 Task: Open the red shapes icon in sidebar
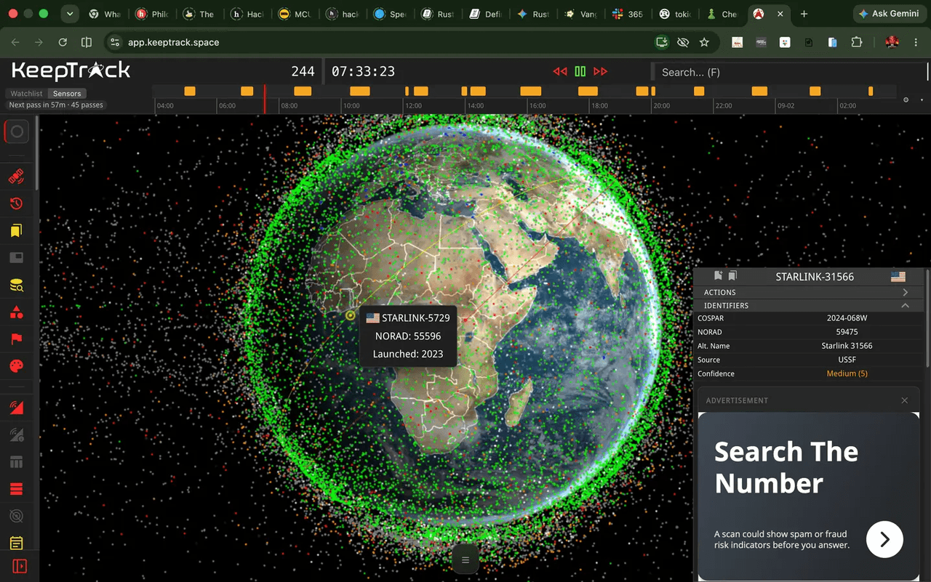click(16, 312)
